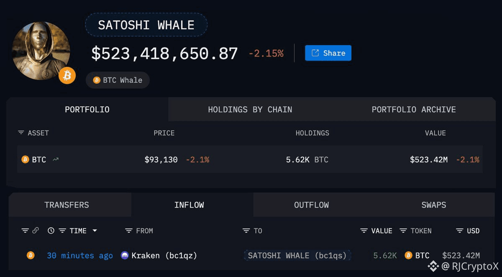
Task: Sort portfolio by the Asset filter icon
Action: pyautogui.click(x=21, y=133)
